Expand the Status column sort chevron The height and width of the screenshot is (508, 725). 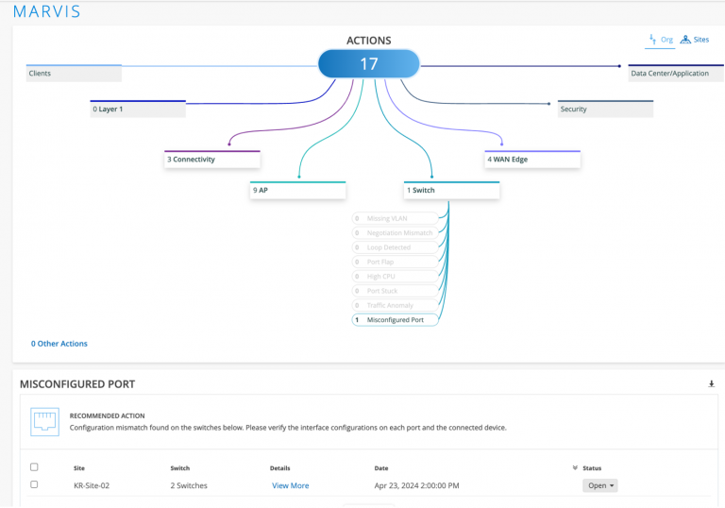575,467
